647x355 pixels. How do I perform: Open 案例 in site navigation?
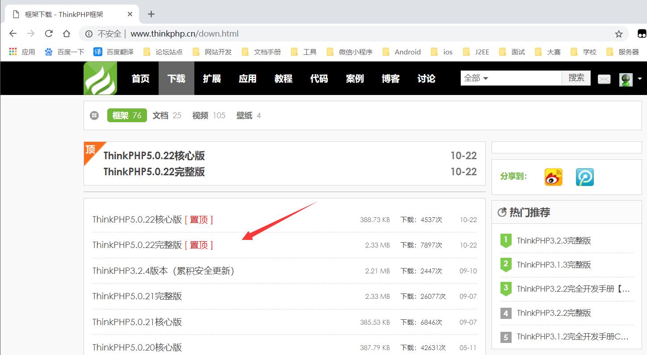(x=355, y=78)
